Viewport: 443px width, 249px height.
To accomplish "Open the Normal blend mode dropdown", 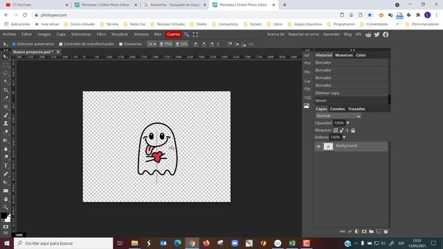I will coord(338,116).
